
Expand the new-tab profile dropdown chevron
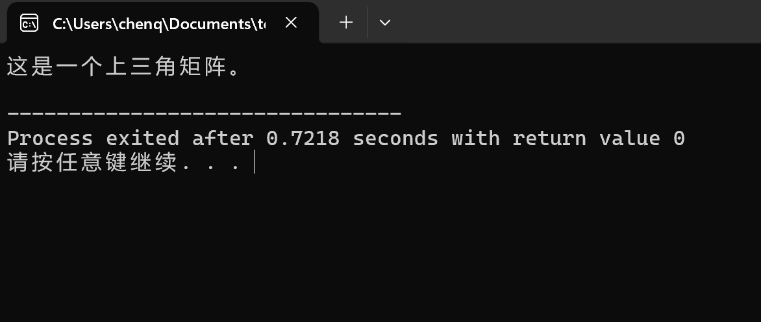coord(385,22)
